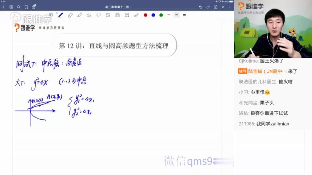Screen dimensions: 312x175
Task: Select the thinnest stroke width
Action: click(x=169, y=15)
